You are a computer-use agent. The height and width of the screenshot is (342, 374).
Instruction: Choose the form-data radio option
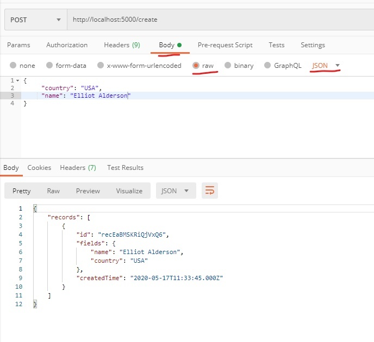click(49, 66)
